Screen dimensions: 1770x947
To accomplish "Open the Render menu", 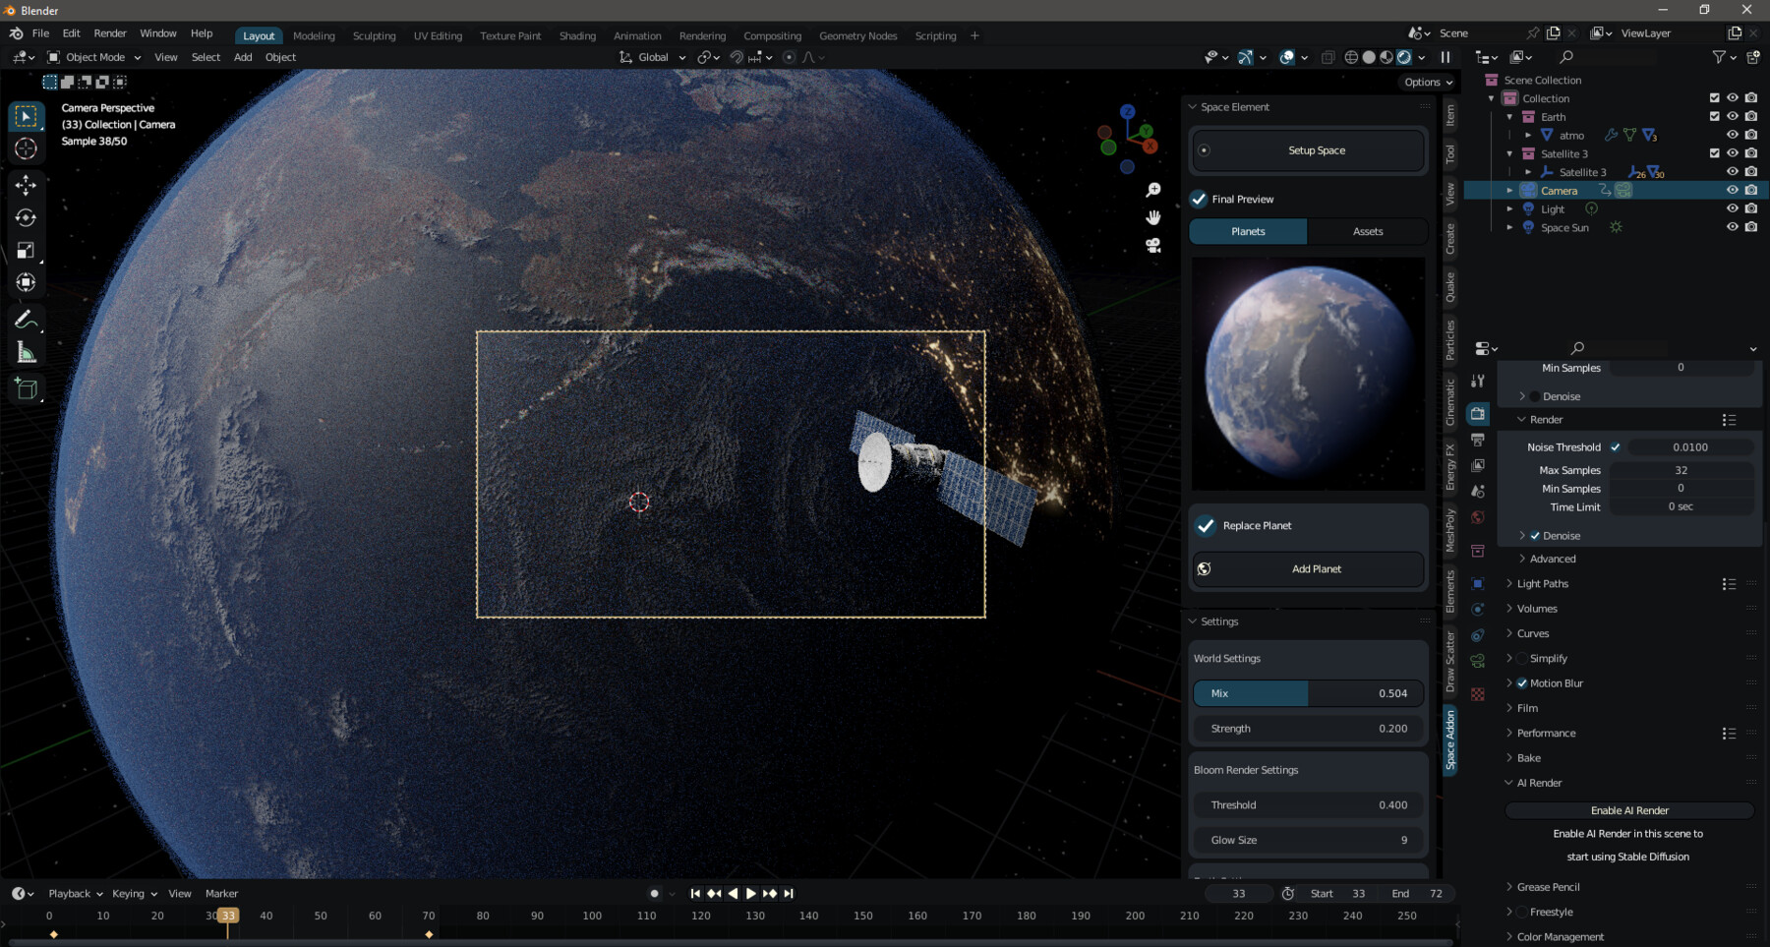I will [110, 32].
